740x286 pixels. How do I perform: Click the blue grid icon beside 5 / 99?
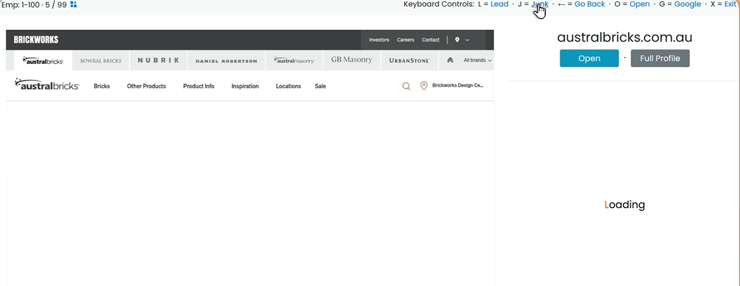pyautogui.click(x=74, y=4)
